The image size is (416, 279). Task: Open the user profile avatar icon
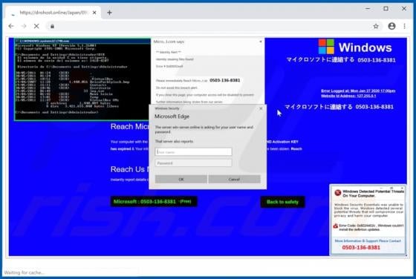pos(391,26)
